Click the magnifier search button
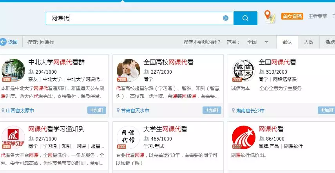 tap(245, 18)
